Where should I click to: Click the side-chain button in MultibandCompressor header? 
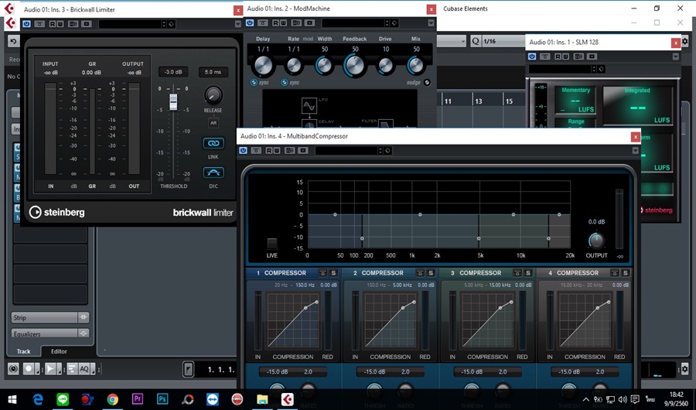coord(302,151)
